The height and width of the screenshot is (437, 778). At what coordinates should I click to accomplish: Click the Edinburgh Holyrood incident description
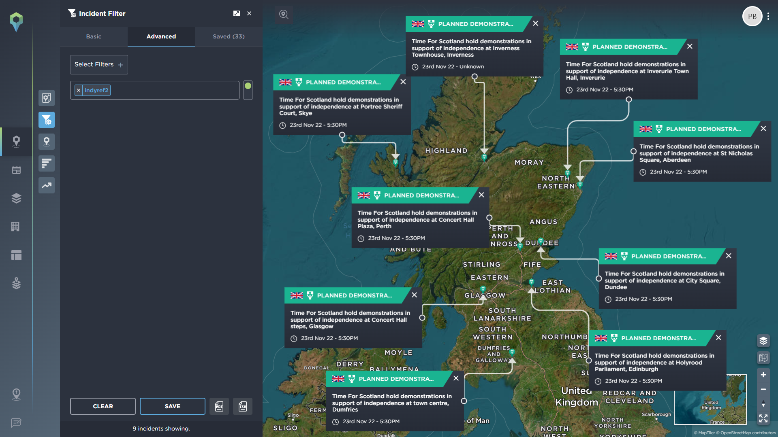coord(654,363)
